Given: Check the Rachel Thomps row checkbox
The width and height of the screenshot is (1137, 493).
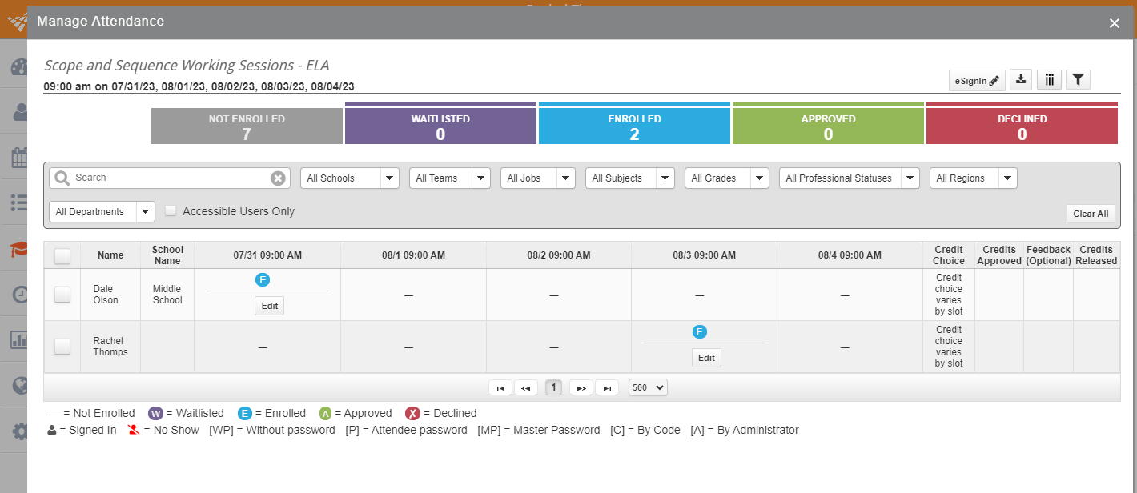Looking at the screenshot, I should click(x=62, y=347).
